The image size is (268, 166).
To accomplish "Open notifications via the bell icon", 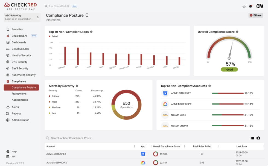I will pyautogui.click(x=250, y=6).
